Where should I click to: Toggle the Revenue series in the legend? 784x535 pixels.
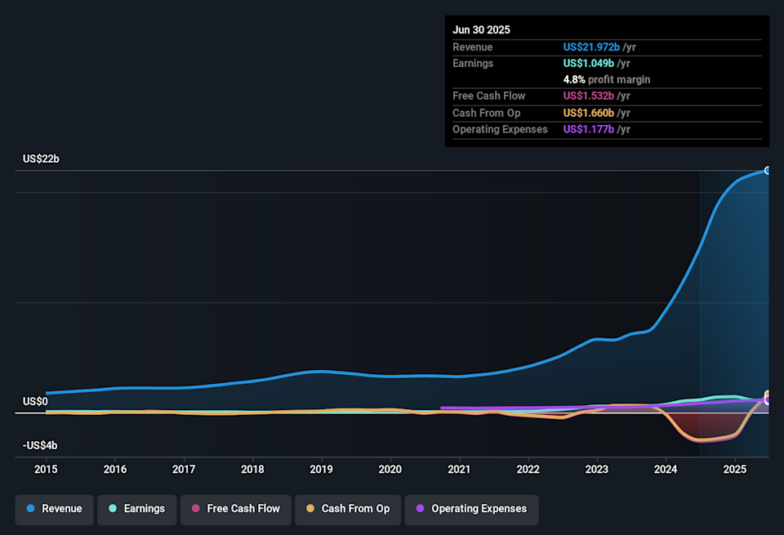click(54, 509)
